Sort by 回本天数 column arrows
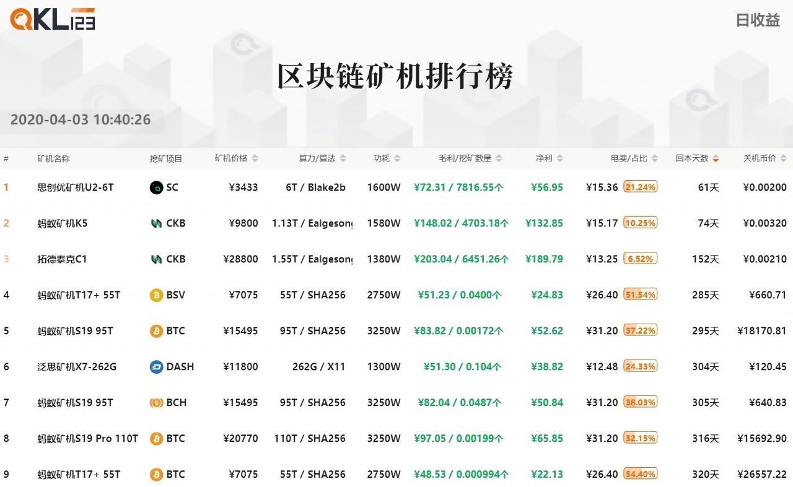Image resolution: width=793 pixels, height=487 pixels. point(716,158)
